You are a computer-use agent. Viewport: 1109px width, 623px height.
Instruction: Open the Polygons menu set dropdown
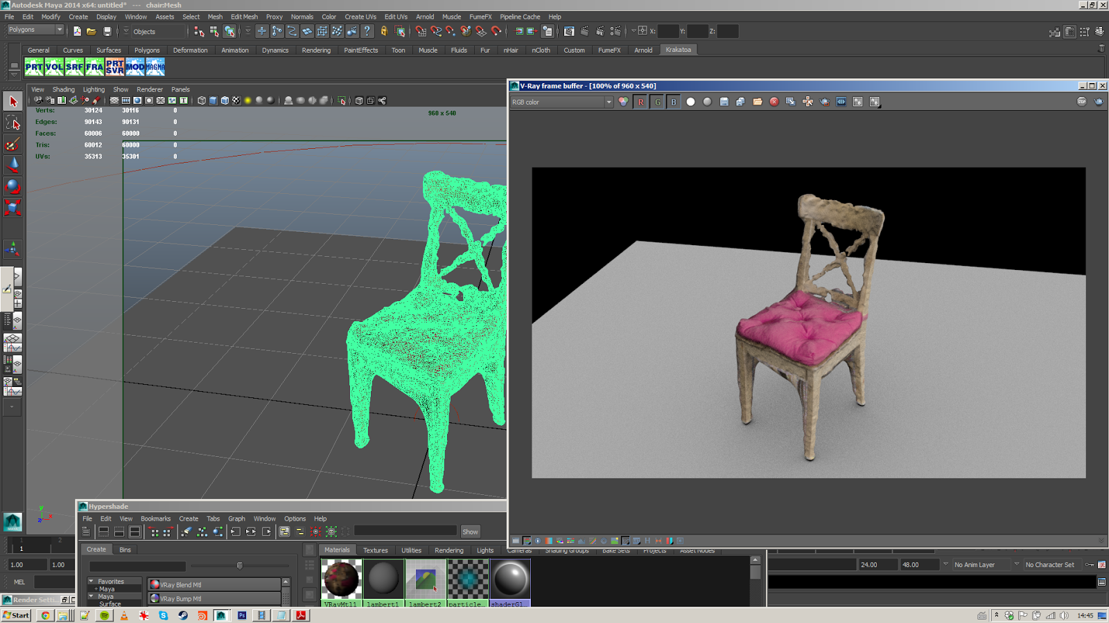point(35,30)
